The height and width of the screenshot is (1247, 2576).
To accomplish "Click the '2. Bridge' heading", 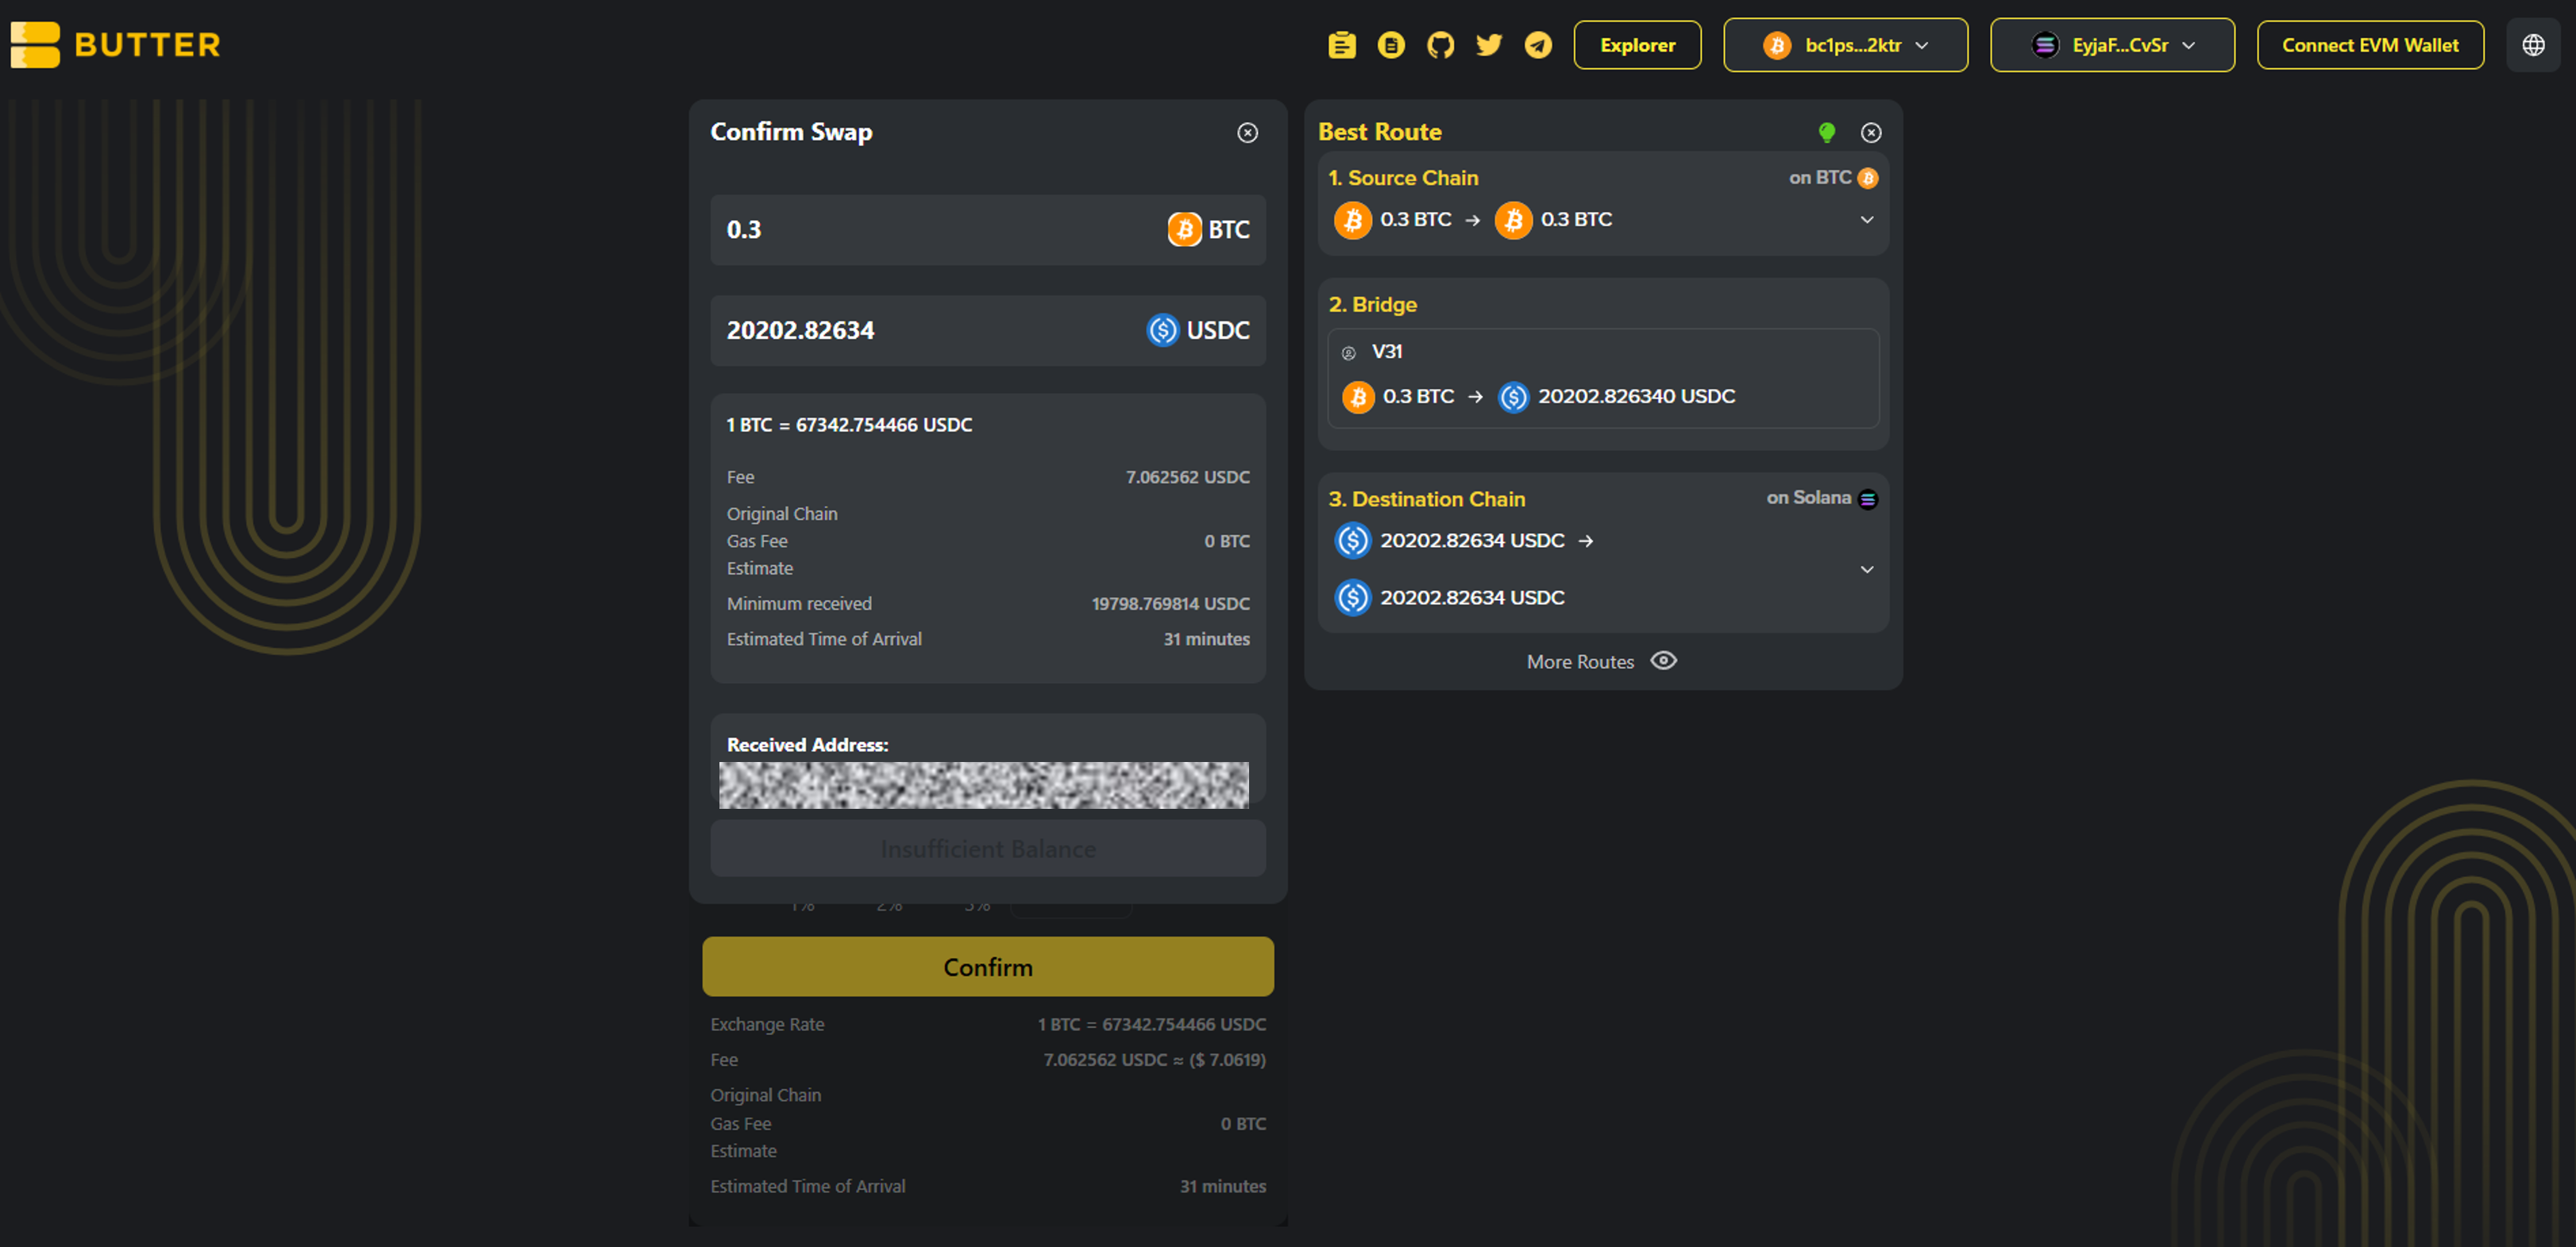I will pyautogui.click(x=1372, y=304).
